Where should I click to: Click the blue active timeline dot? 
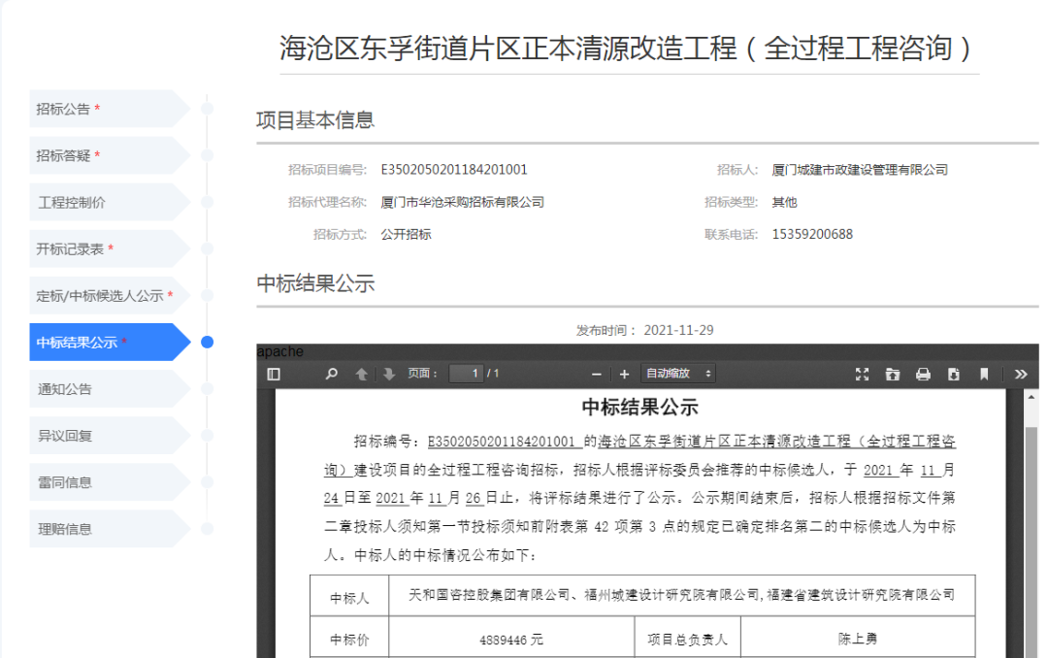pos(208,343)
